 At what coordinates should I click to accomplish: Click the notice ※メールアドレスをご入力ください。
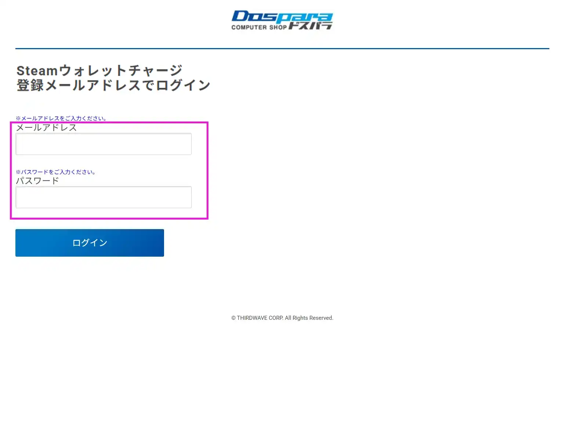point(61,118)
